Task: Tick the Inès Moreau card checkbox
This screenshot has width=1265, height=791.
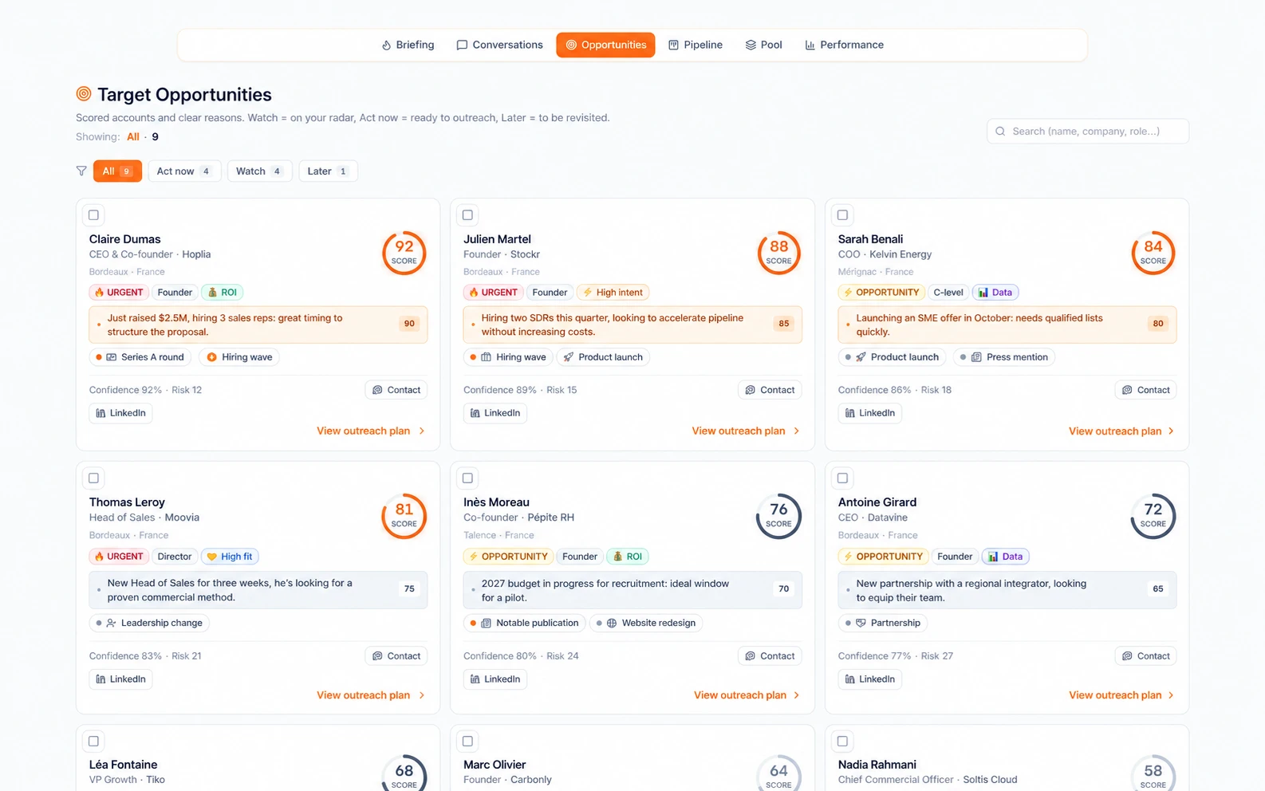Action: pos(467,478)
